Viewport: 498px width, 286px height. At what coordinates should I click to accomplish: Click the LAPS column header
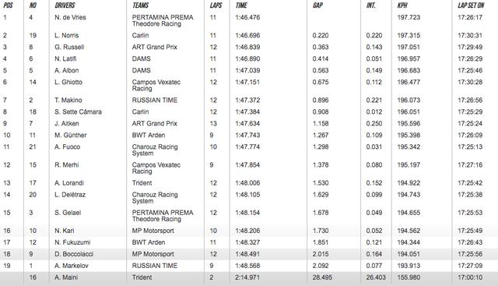click(x=216, y=5)
